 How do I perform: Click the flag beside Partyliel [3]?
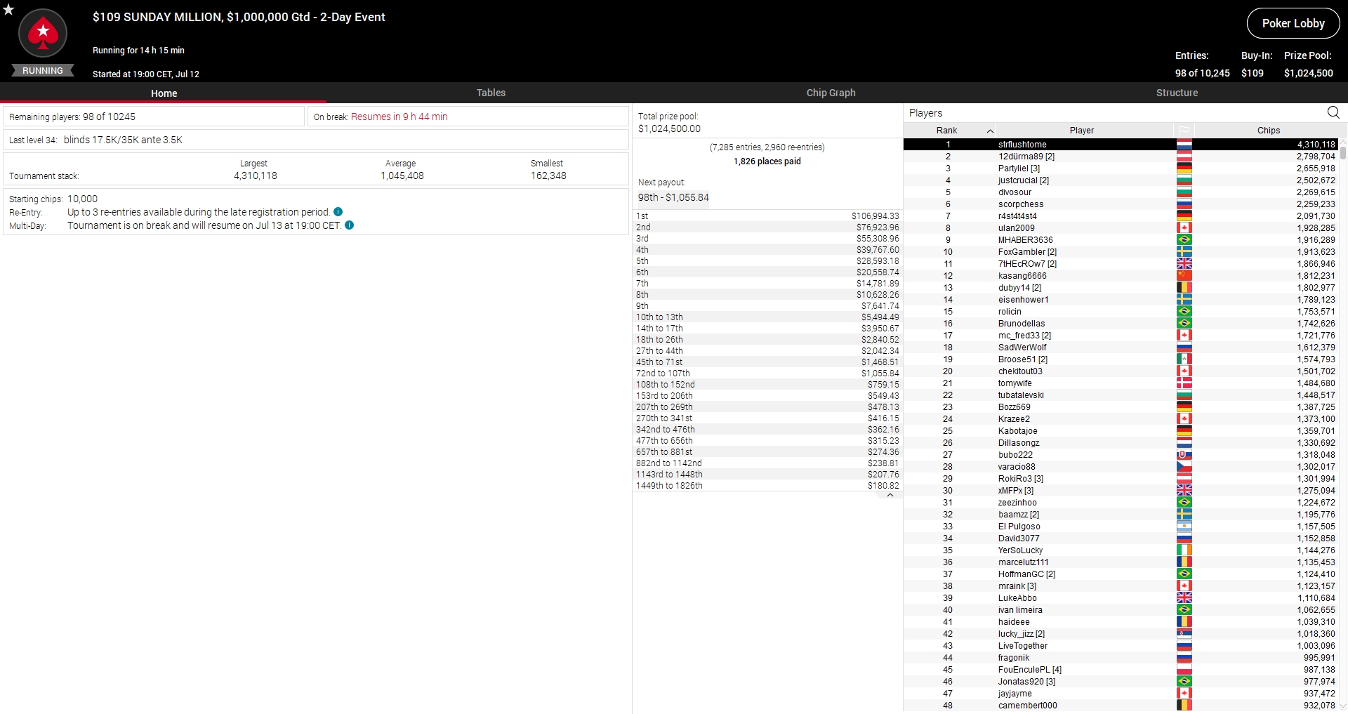tap(1184, 168)
